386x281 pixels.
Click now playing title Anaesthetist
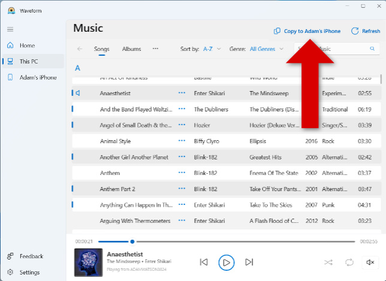click(125, 254)
